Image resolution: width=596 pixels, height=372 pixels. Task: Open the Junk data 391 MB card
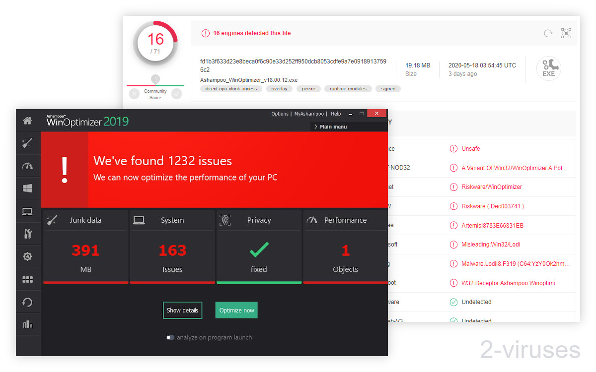(85, 247)
